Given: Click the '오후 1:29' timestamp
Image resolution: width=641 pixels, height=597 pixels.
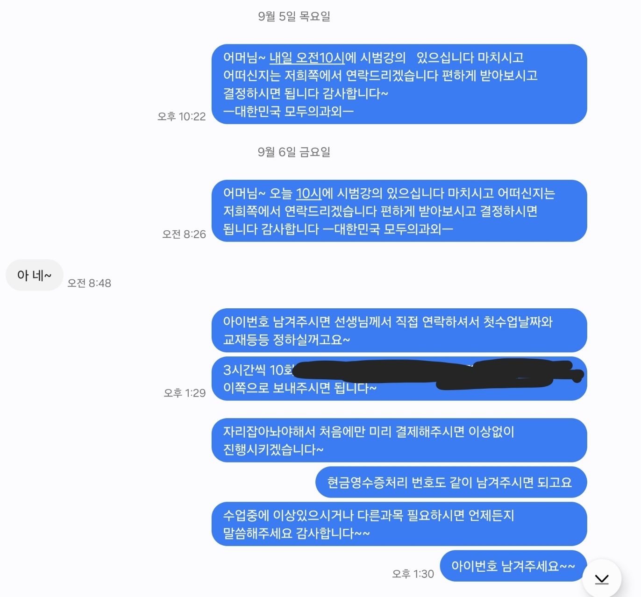Looking at the screenshot, I should click(x=185, y=393).
